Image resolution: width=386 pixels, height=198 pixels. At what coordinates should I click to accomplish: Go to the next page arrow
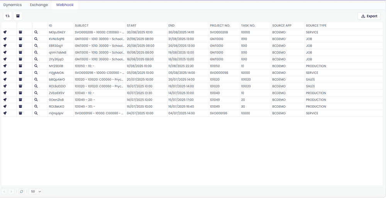click(11, 191)
